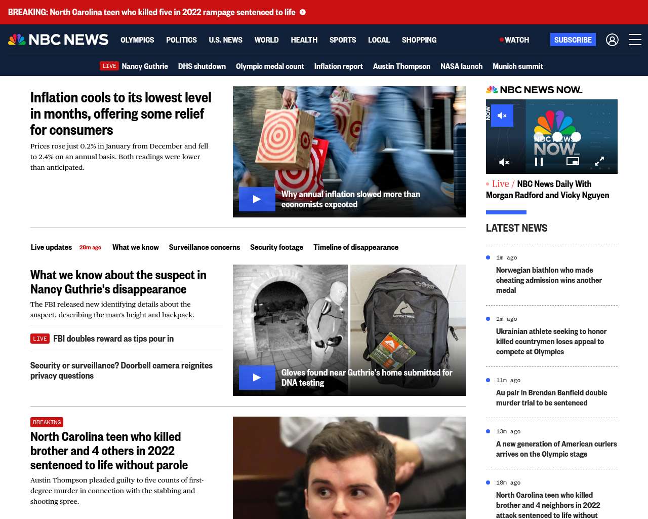This screenshot has width=648, height=519.
Task: Click the Watch live link in the header
Action: point(514,40)
